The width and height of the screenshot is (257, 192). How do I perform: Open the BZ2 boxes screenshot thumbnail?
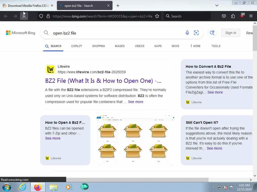tap(136, 140)
